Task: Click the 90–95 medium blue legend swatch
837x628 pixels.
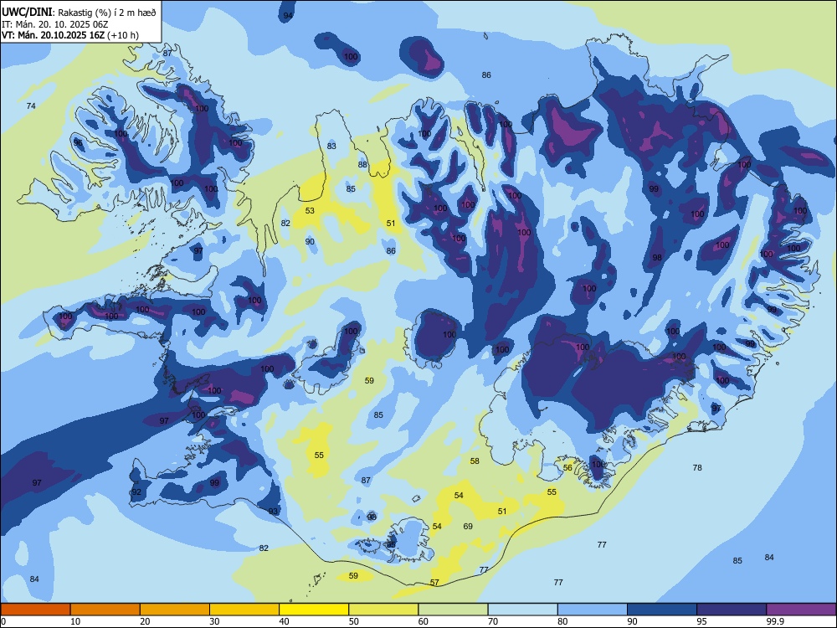Action: [x=662, y=610]
